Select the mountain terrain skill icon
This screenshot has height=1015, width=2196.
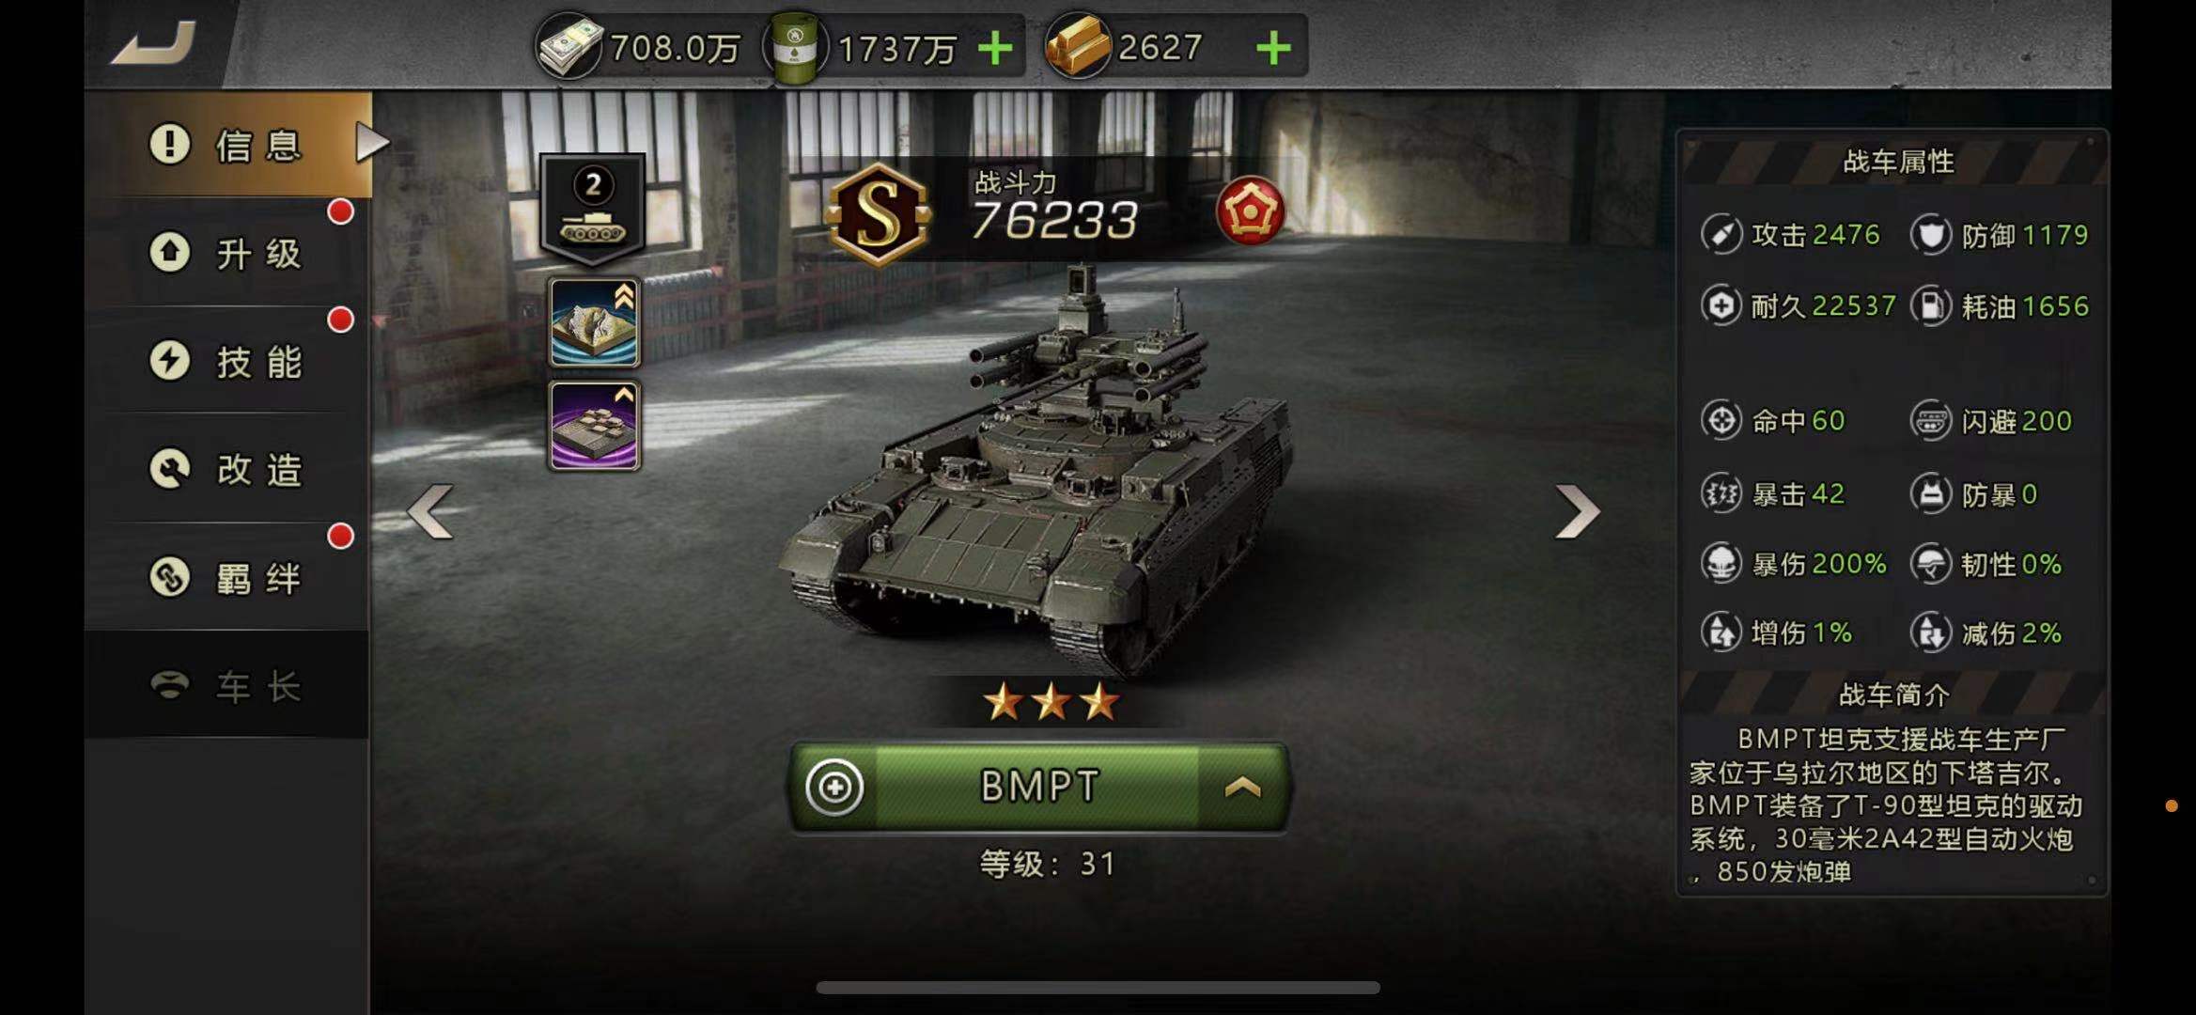pyautogui.click(x=594, y=322)
